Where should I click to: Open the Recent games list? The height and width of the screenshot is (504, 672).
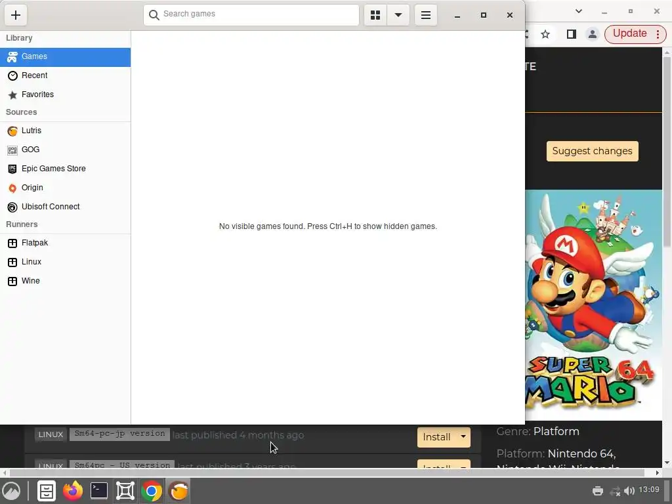[x=65, y=76]
